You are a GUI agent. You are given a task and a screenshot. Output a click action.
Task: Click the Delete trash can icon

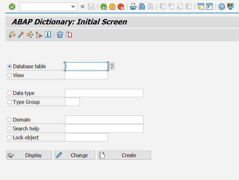60,35
